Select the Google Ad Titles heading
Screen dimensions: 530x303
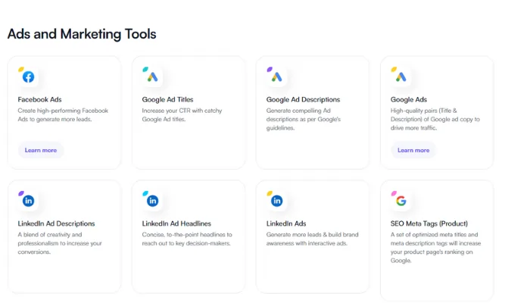pos(167,99)
